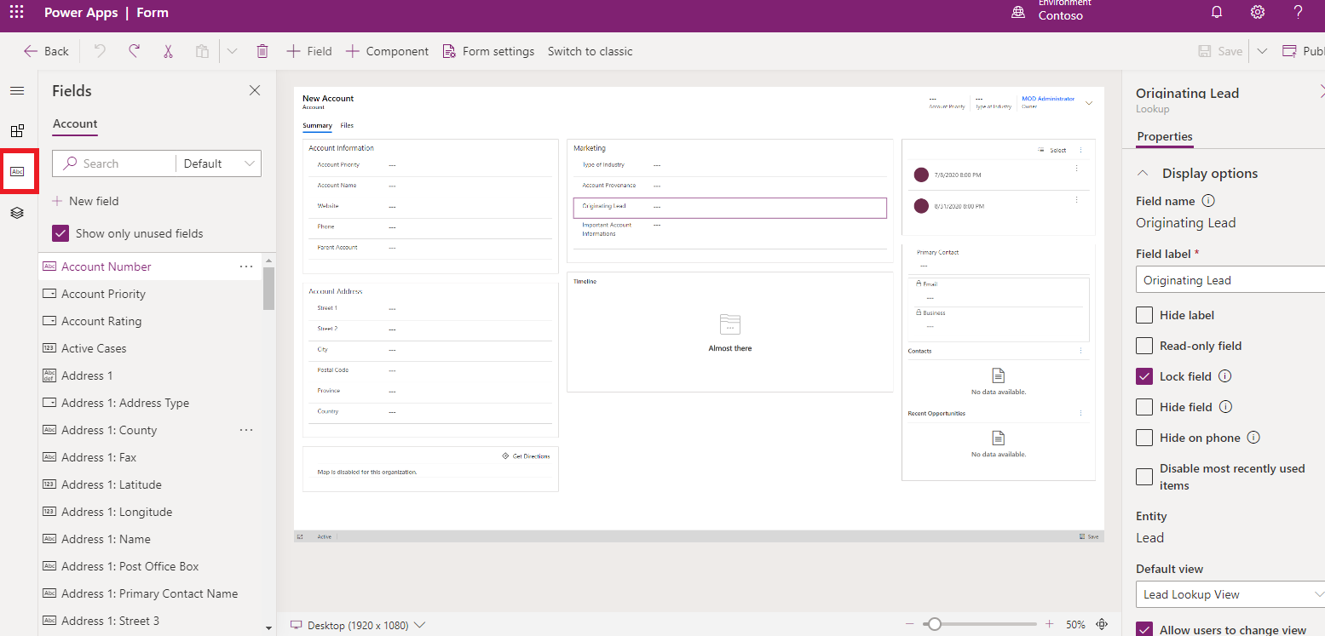Click the Delete trash icon

tap(262, 51)
